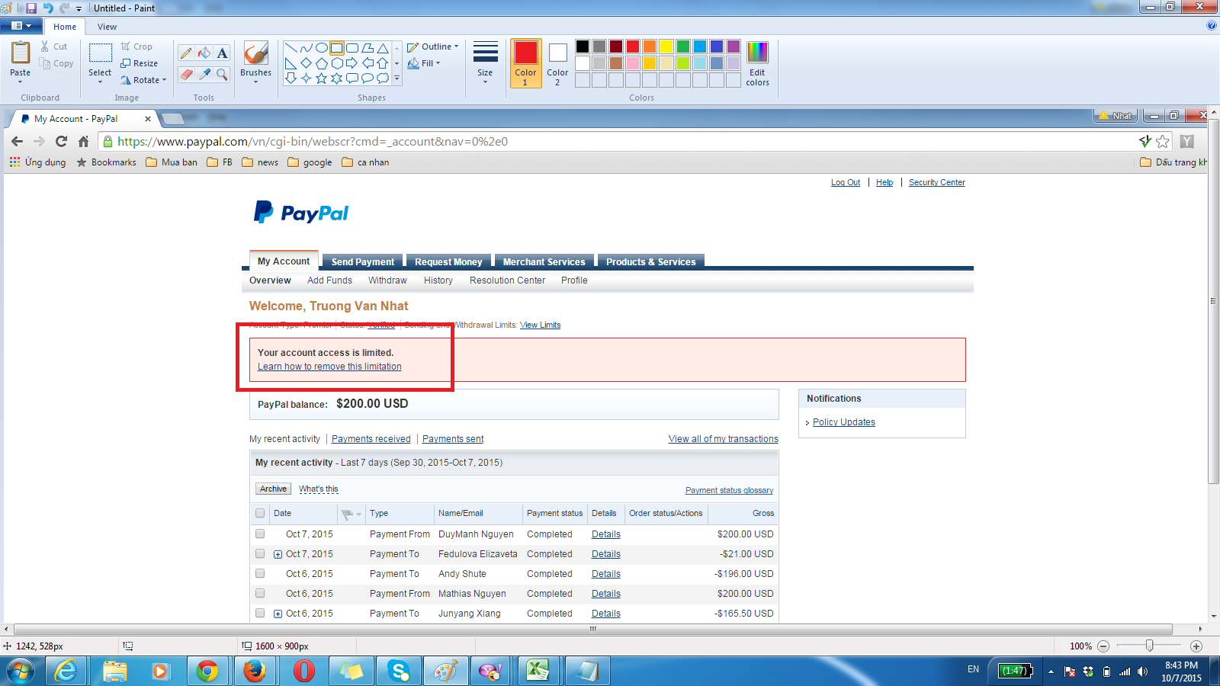The height and width of the screenshot is (686, 1220).
Task: Tick the checkbox for the Junyang Xiang row
Action: [x=260, y=614]
